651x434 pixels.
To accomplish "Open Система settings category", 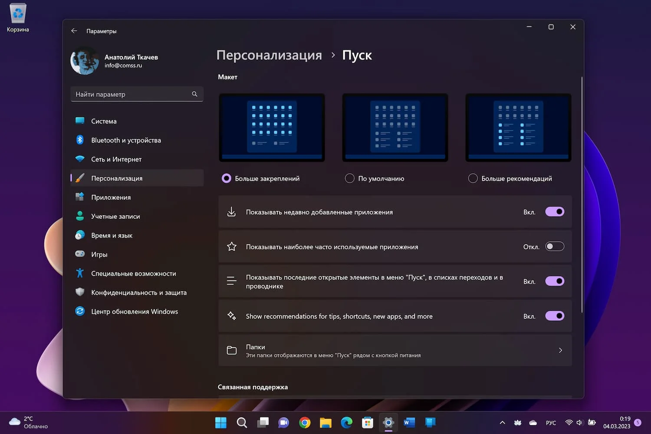I will point(137,121).
